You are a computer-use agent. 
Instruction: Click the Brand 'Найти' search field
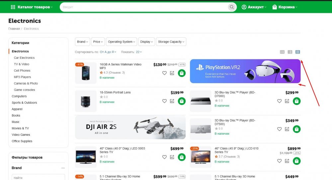click(x=38, y=178)
